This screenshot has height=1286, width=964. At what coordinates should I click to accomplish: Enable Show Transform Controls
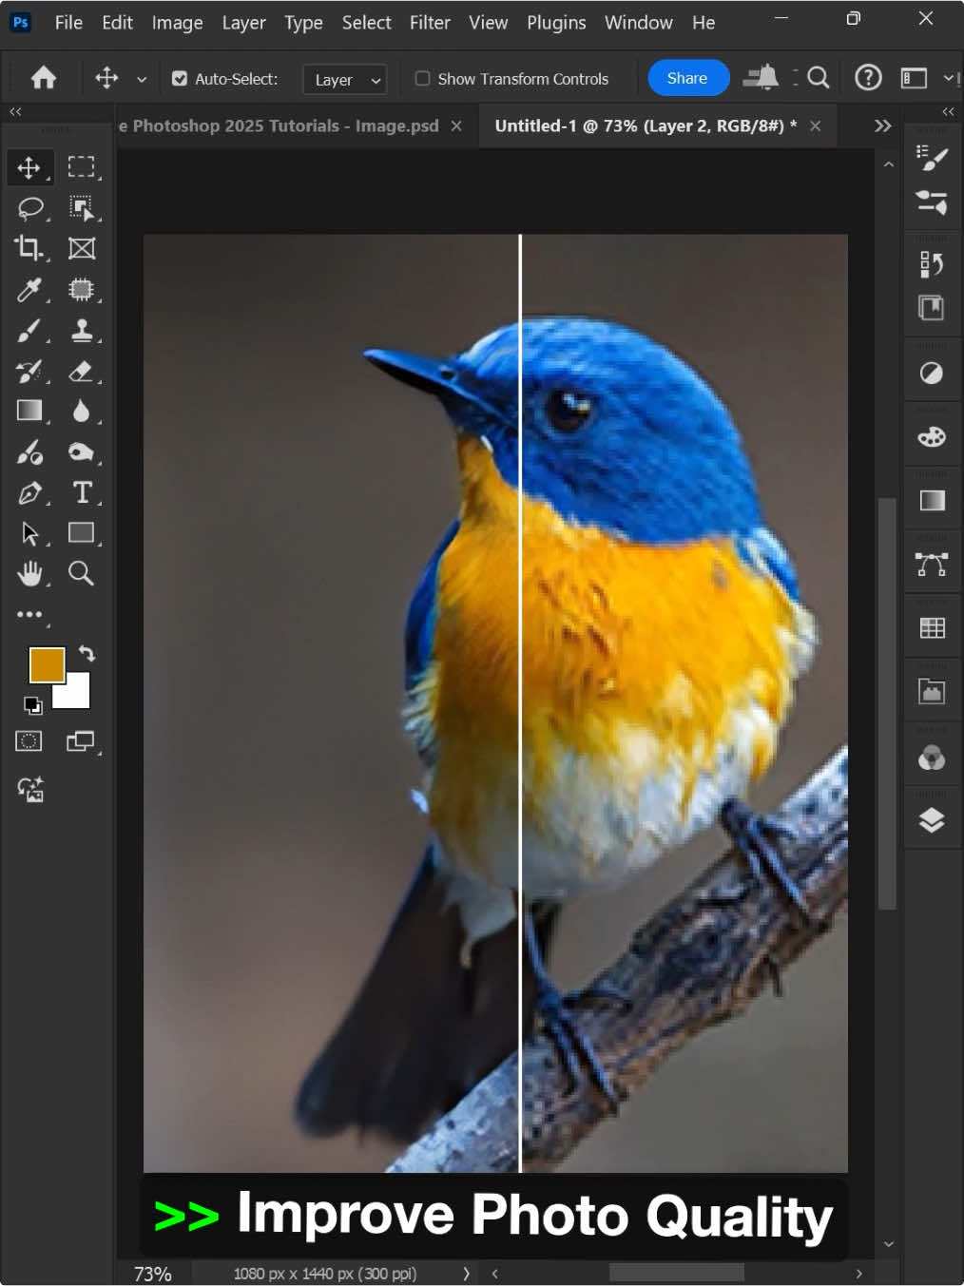(x=422, y=79)
